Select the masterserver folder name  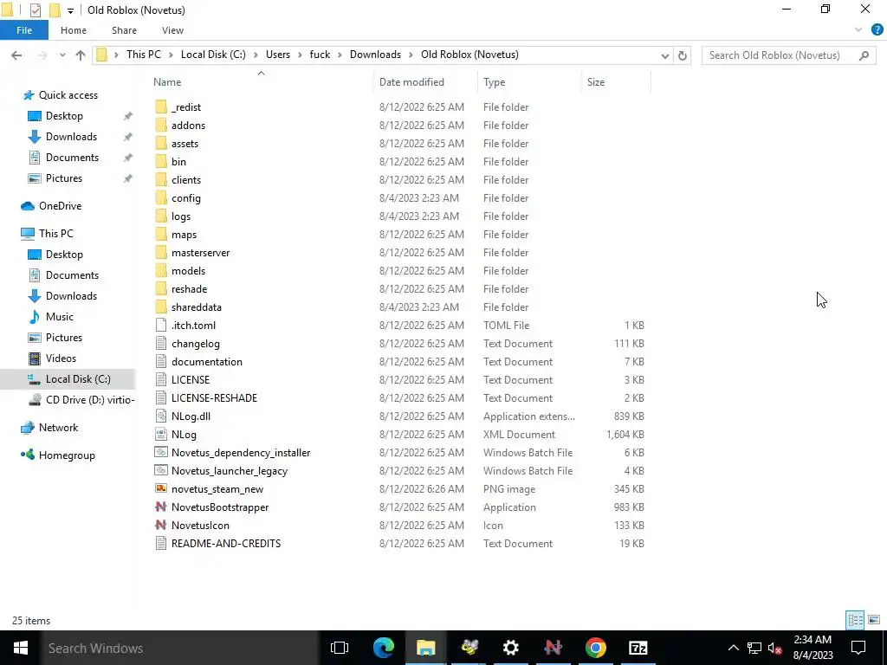click(x=201, y=253)
